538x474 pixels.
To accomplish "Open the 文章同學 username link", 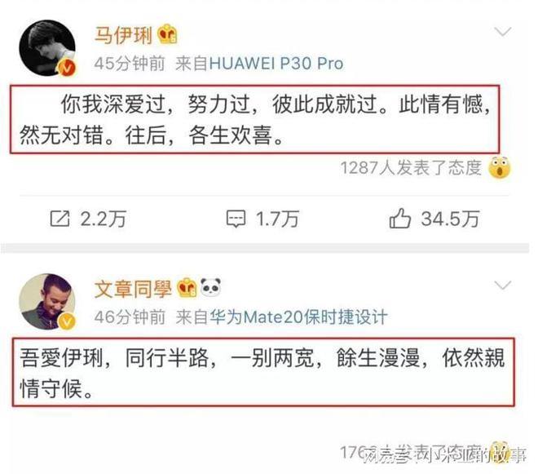I will coord(133,288).
